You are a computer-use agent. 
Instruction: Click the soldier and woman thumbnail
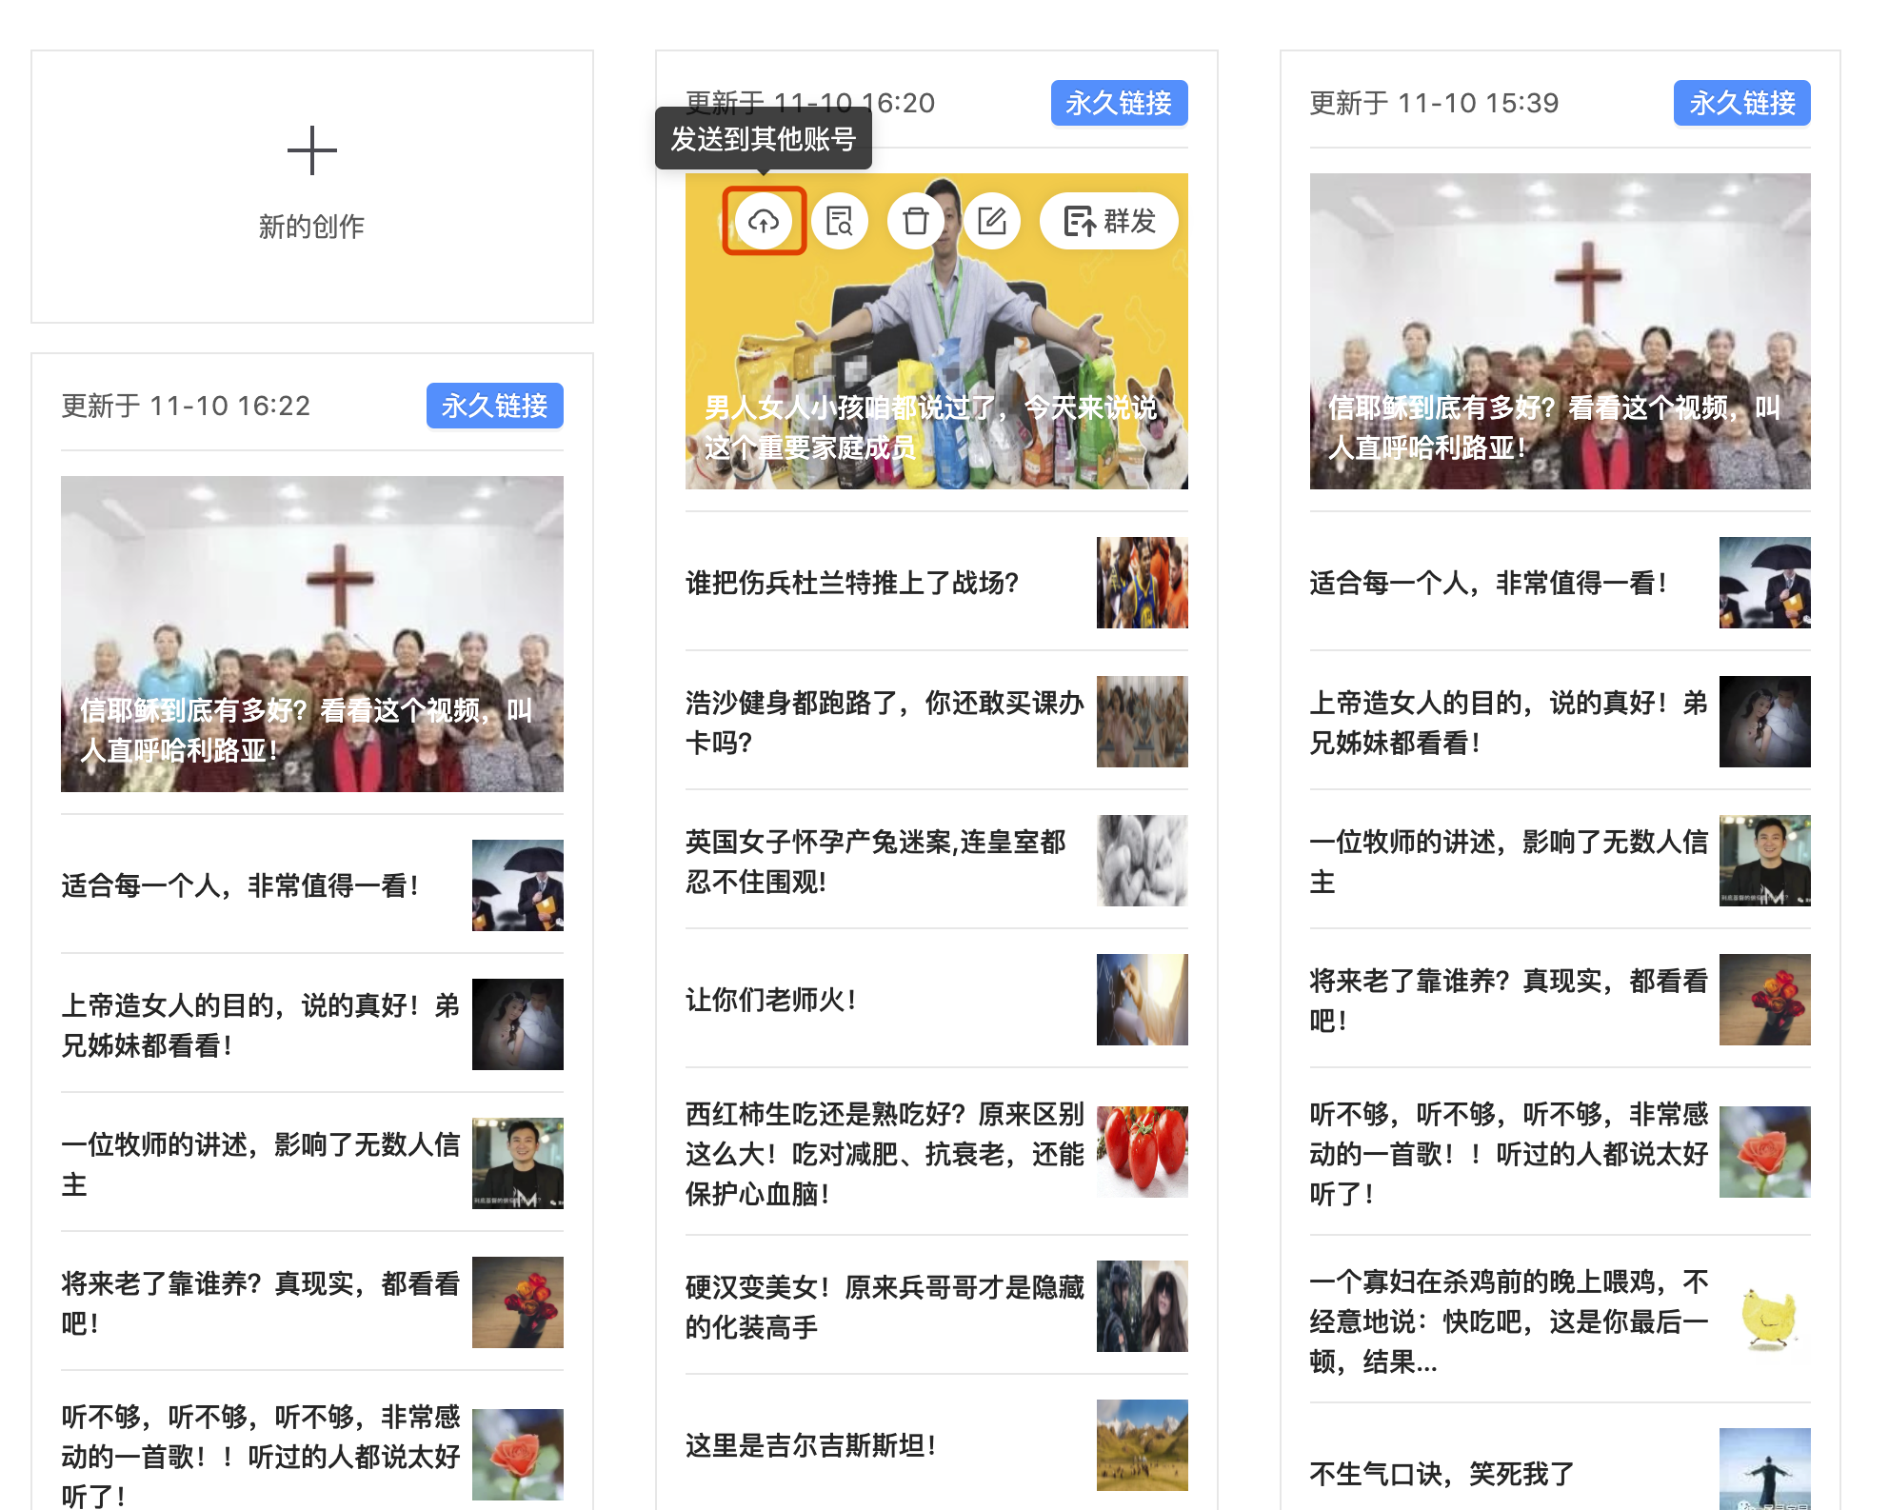pos(1143,1306)
